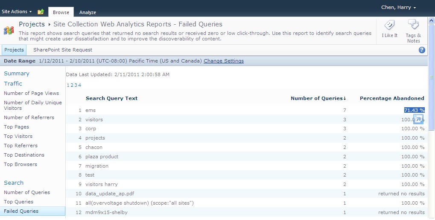Go to results page 2
435x220 pixels.
coord(72,85)
